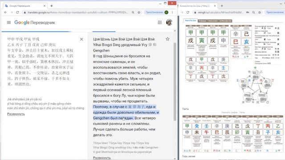Screen dimensions: 285x160
Task: Select the Калькулятор Ба Цзы browser tab
Action: [x=197, y=6]
